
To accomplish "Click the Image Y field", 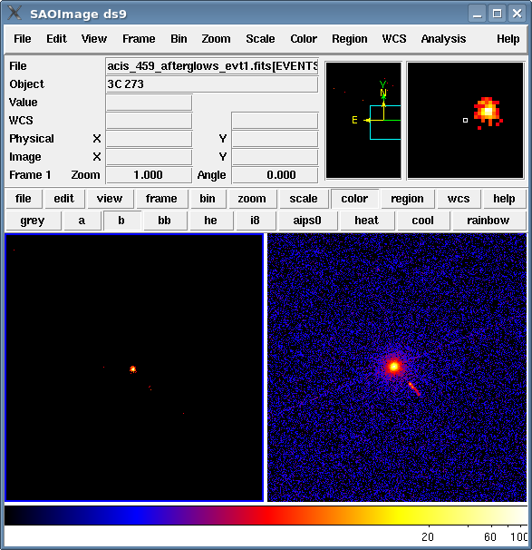I will pyautogui.click(x=275, y=157).
